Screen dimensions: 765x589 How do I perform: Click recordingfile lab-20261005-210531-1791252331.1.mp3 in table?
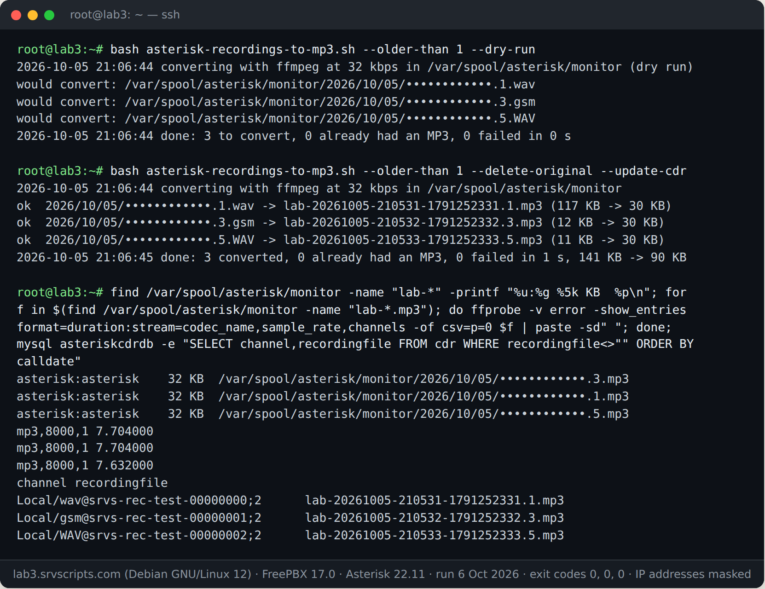[x=435, y=500]
